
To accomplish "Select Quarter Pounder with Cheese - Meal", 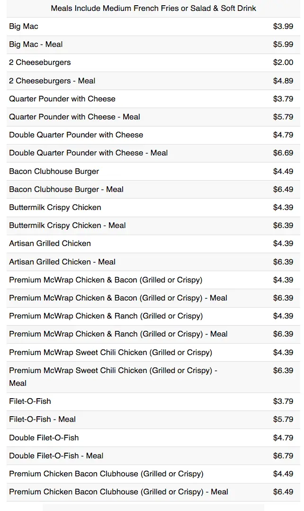I will coord(74,117).
